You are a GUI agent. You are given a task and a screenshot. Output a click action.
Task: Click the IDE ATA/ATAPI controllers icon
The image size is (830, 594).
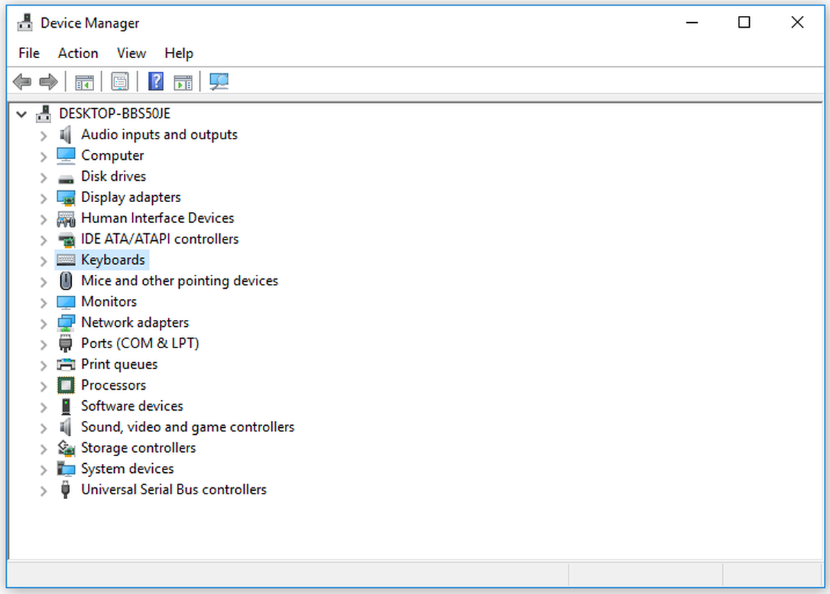(66, 239)
